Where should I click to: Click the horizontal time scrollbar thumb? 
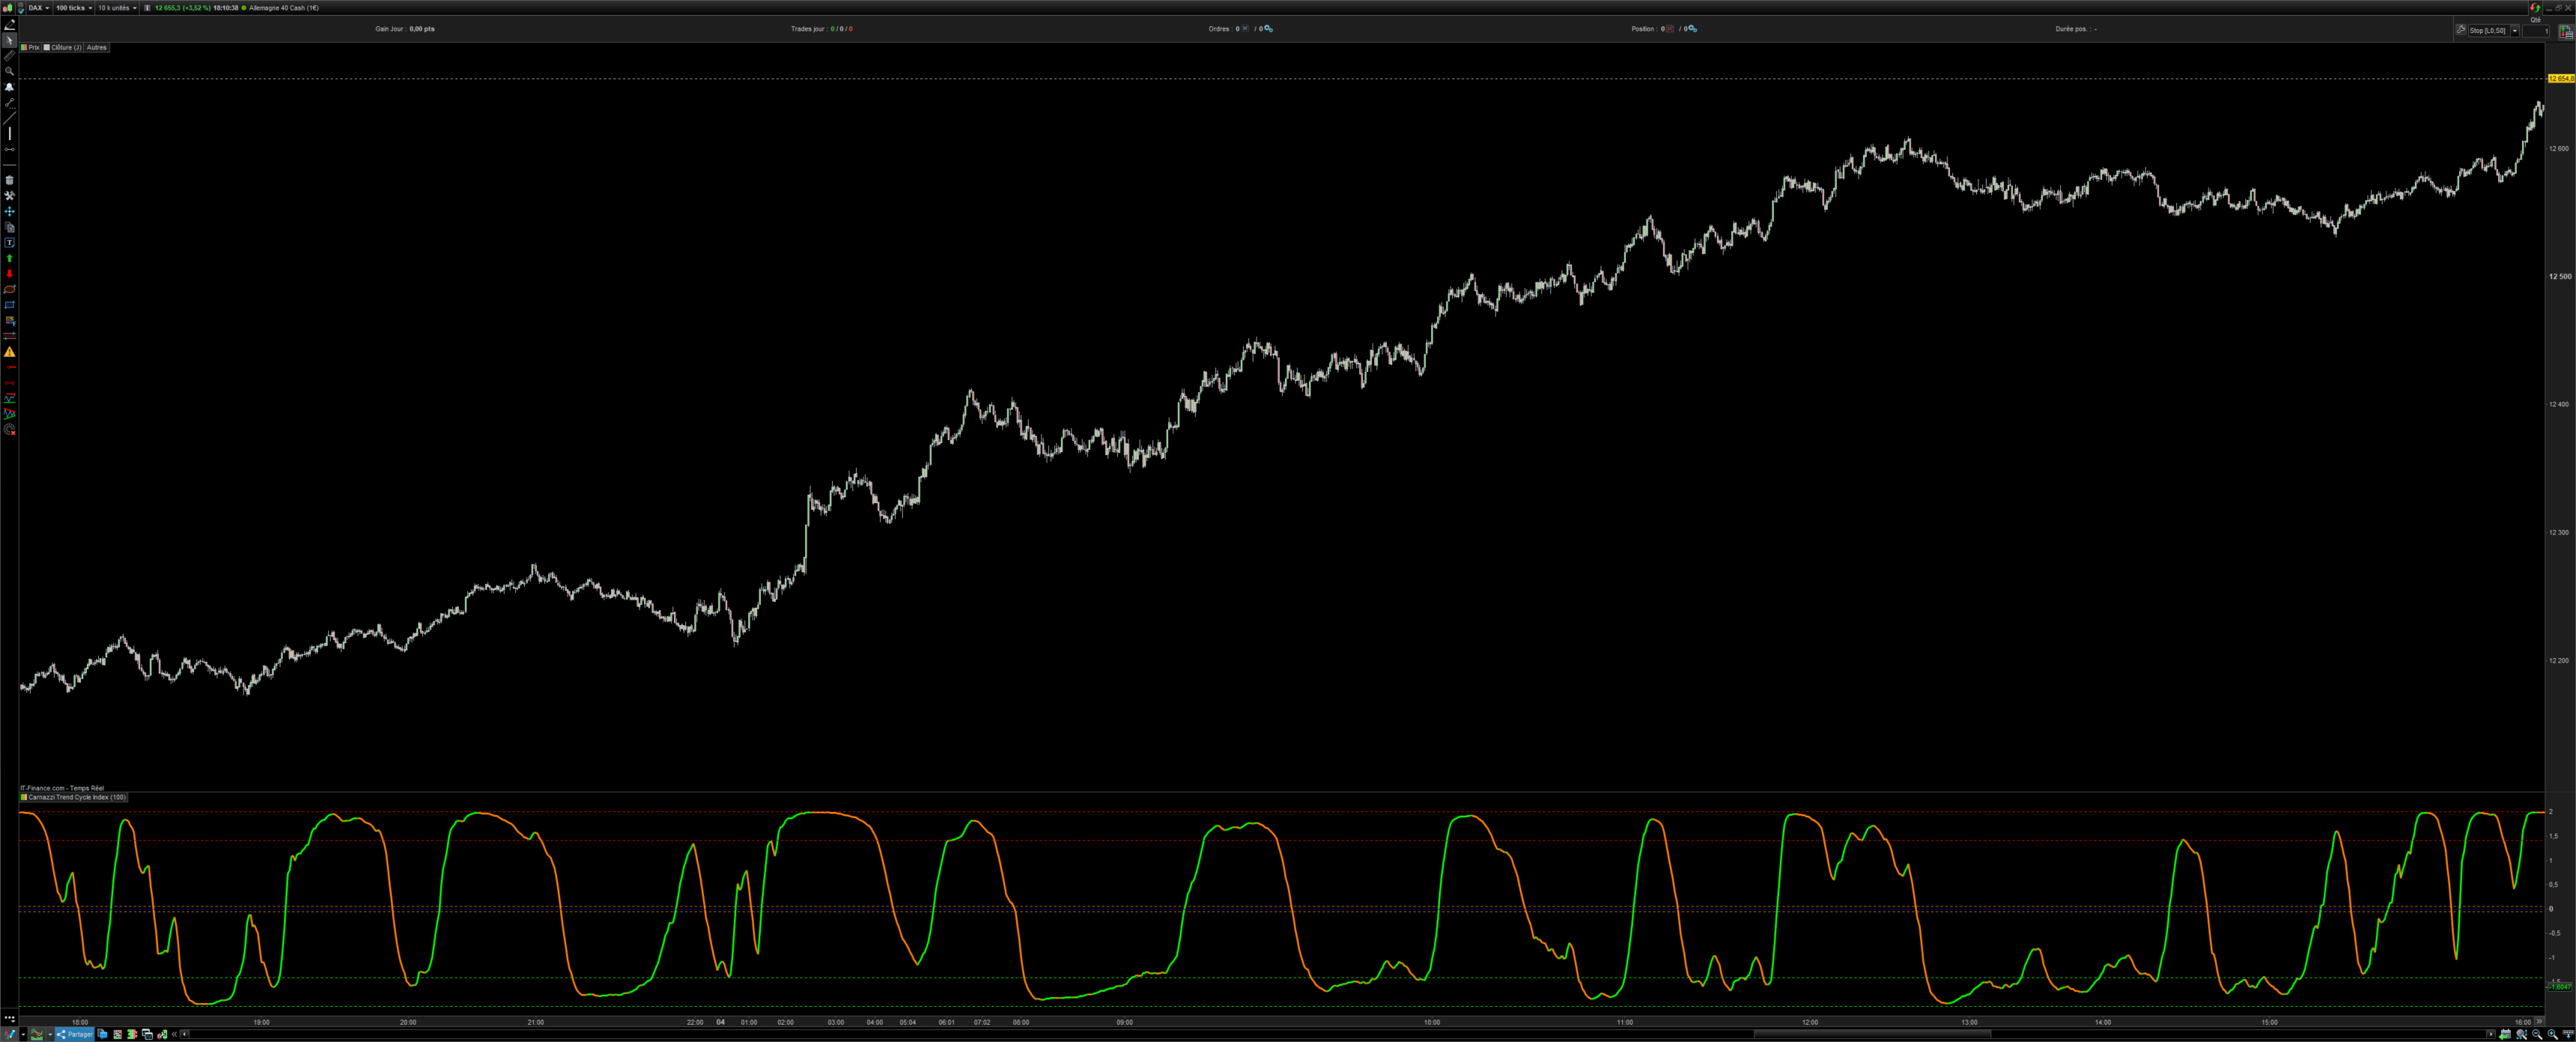1872,1034
